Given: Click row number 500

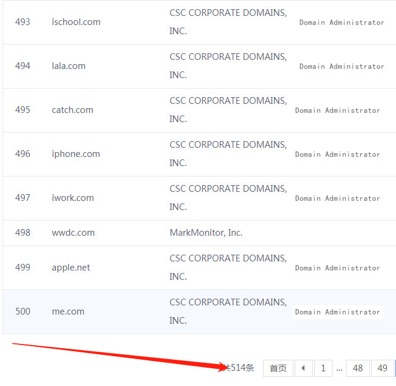Looking at the screenshot, I should 23,311.
